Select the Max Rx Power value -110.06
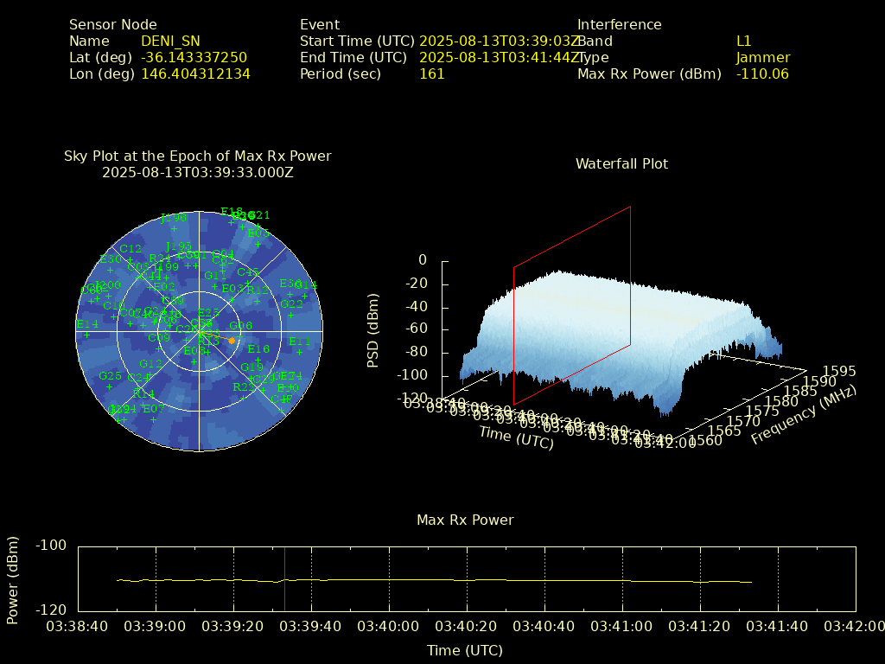The width and height of the screenshot is (885, 664). 762,74
